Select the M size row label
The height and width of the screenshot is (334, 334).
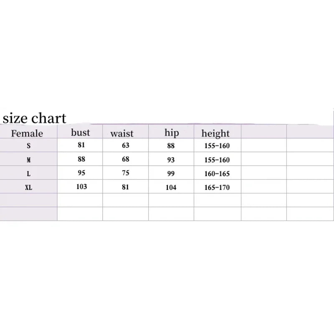point(28,160)
